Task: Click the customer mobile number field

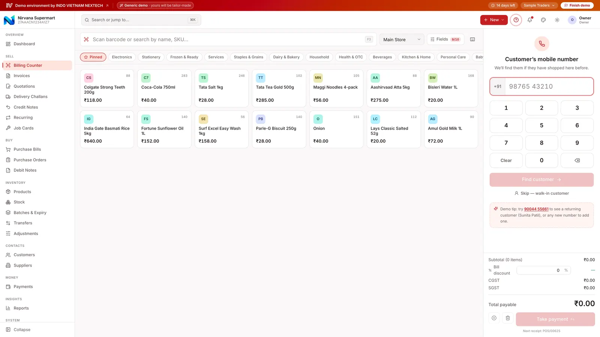Action: pyautogui.click(x=541, y=86)
